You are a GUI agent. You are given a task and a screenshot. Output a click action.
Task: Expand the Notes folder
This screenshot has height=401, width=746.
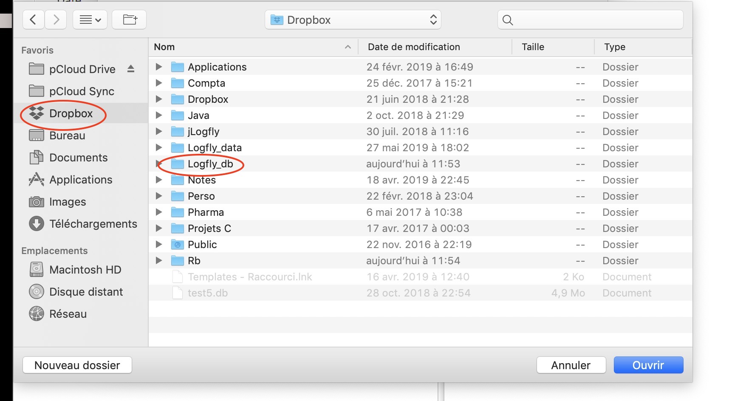(159, 180)
